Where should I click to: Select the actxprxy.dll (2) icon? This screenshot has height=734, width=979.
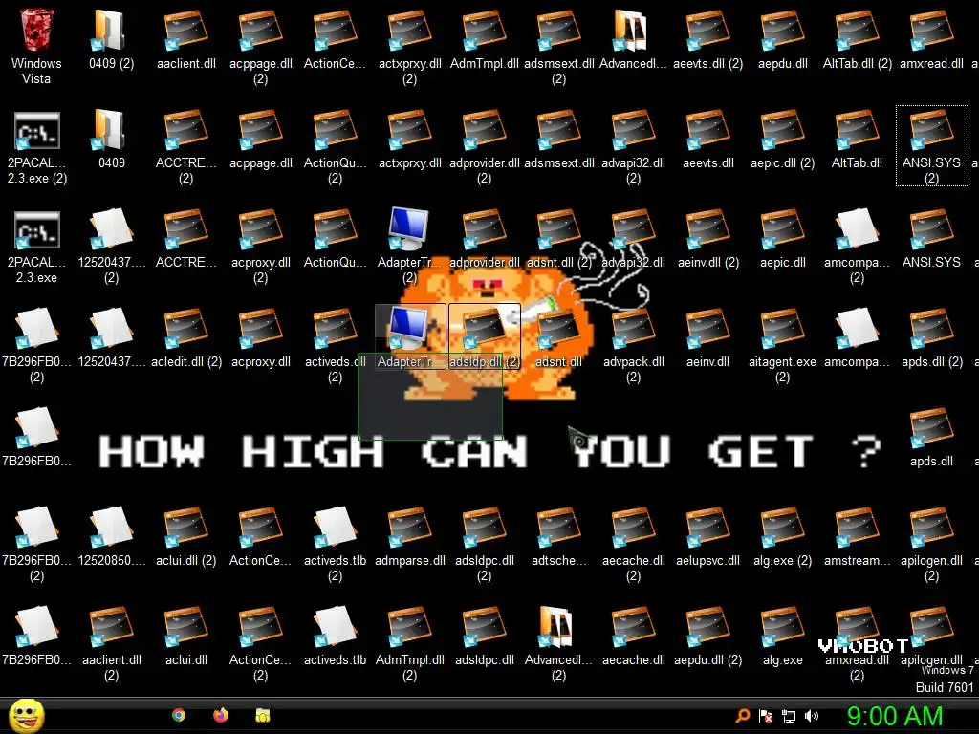[x=409, y=32]
